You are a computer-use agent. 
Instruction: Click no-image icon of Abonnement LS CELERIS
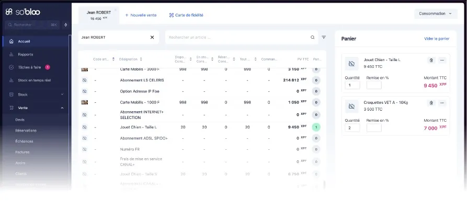84,80
